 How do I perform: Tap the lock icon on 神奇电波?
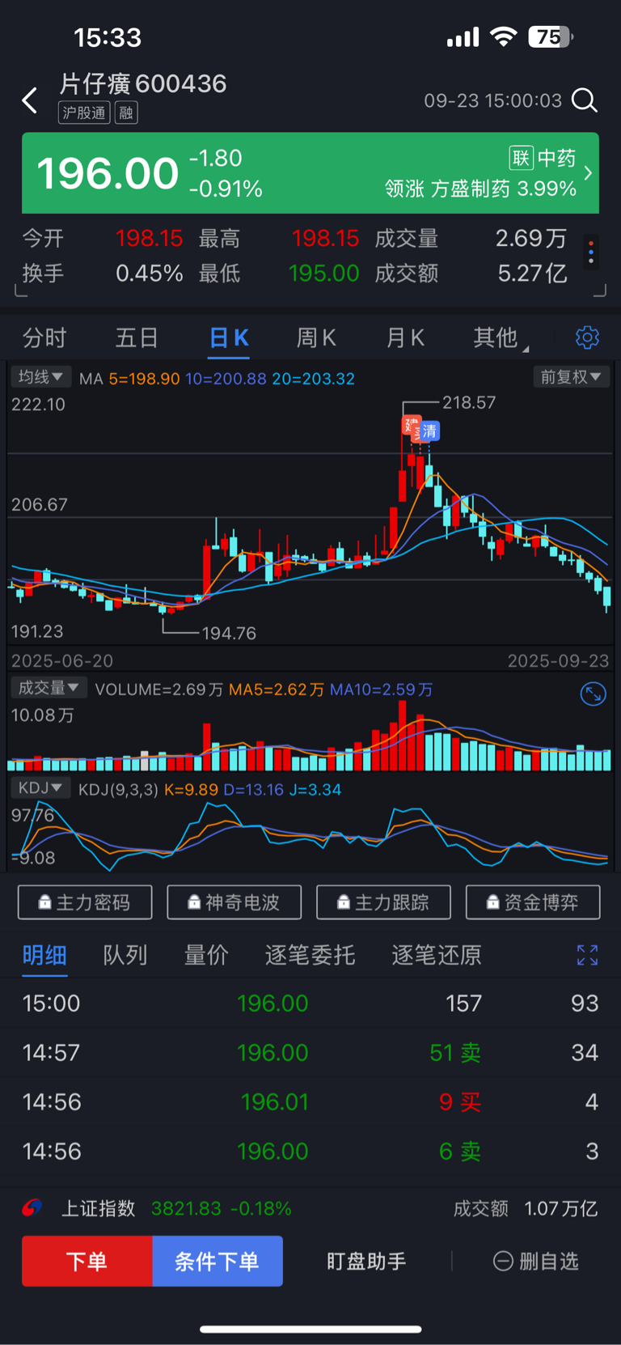(x=194, y=902)
